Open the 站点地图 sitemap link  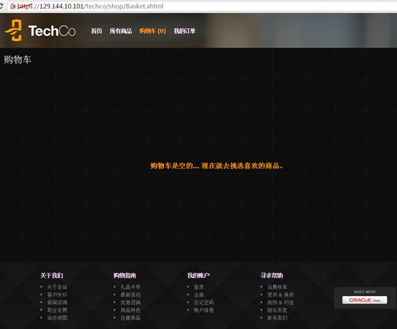pyautogui.click(x=57, y=318)
